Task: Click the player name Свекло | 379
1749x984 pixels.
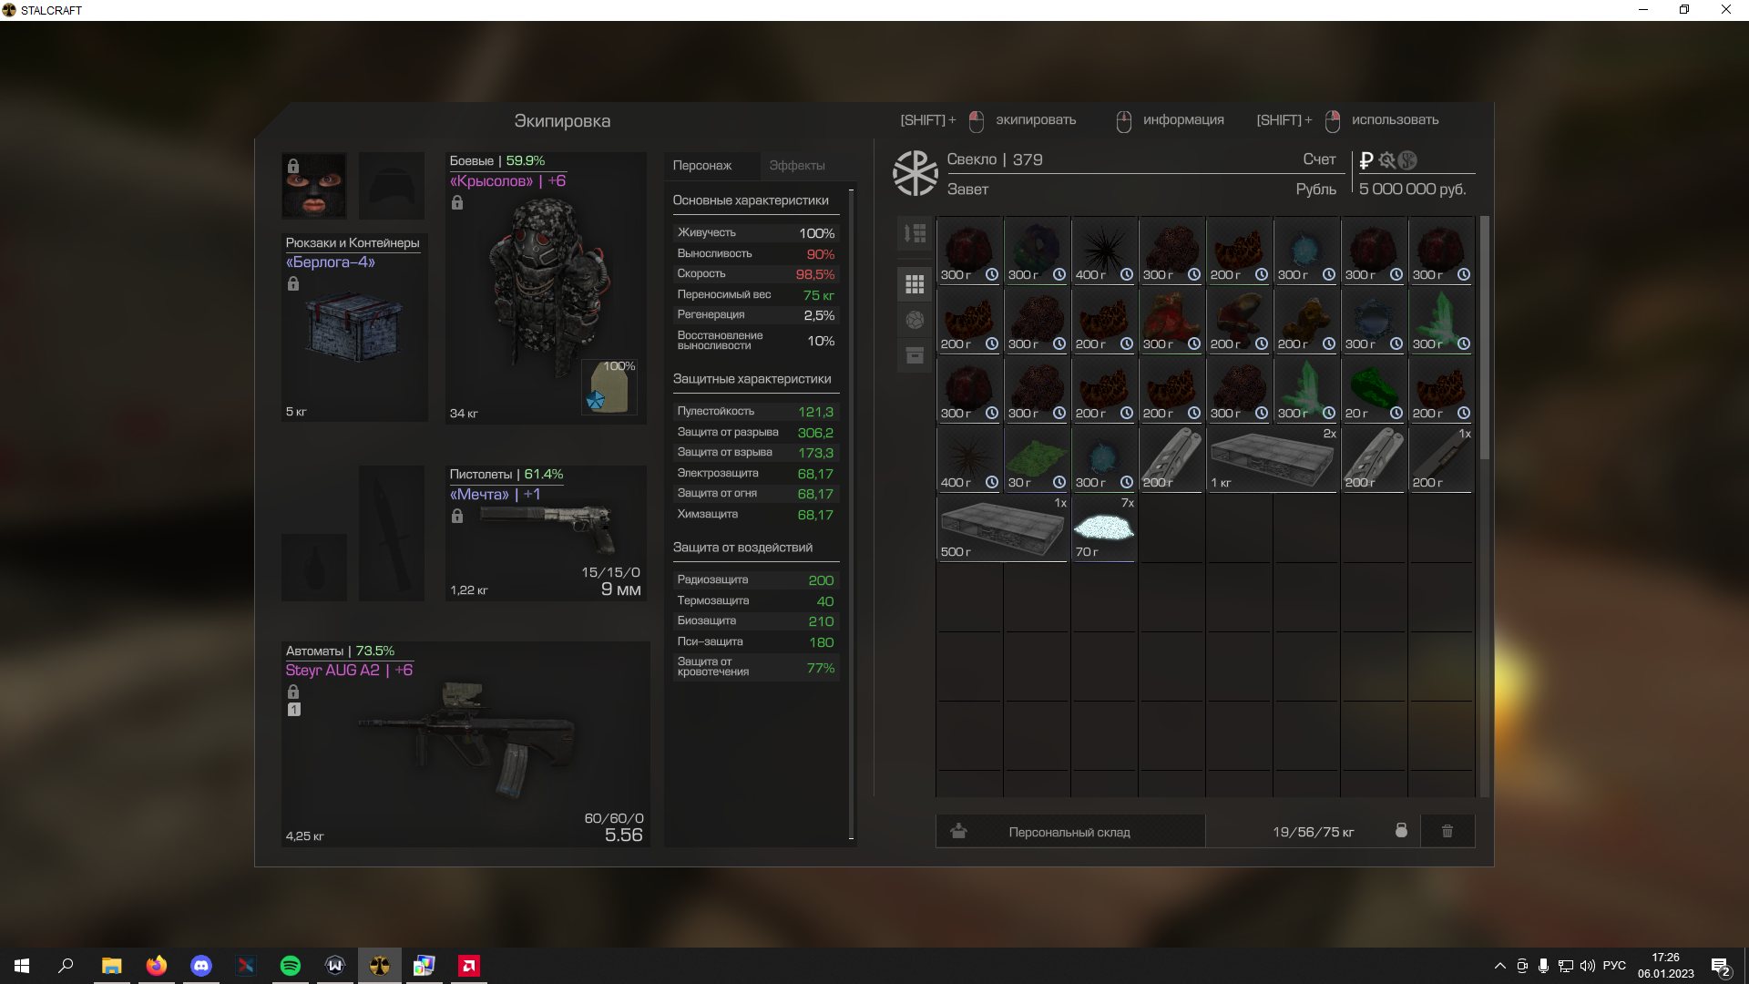Action: tap(995, 159)
